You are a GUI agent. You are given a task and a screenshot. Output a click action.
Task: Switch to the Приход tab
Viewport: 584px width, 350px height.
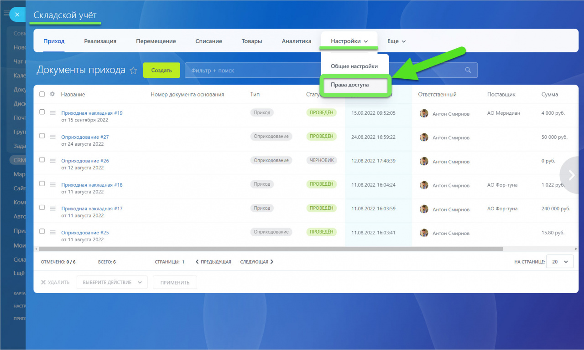(x=54, y=41)
